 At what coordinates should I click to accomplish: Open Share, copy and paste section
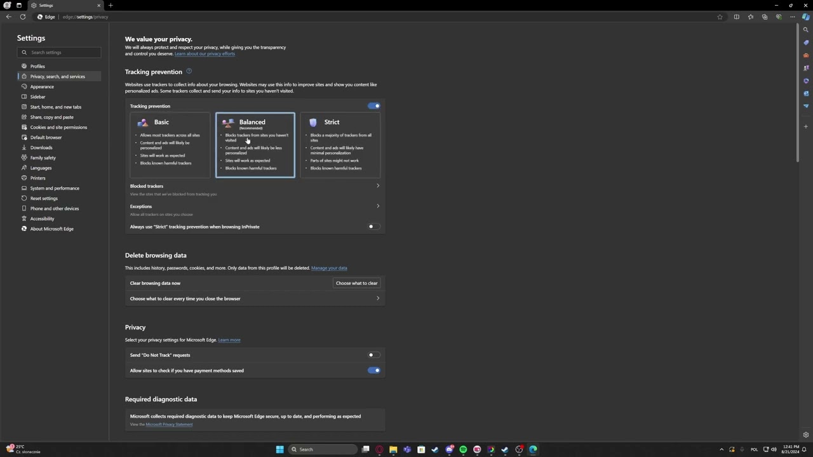tap(51, 117)
